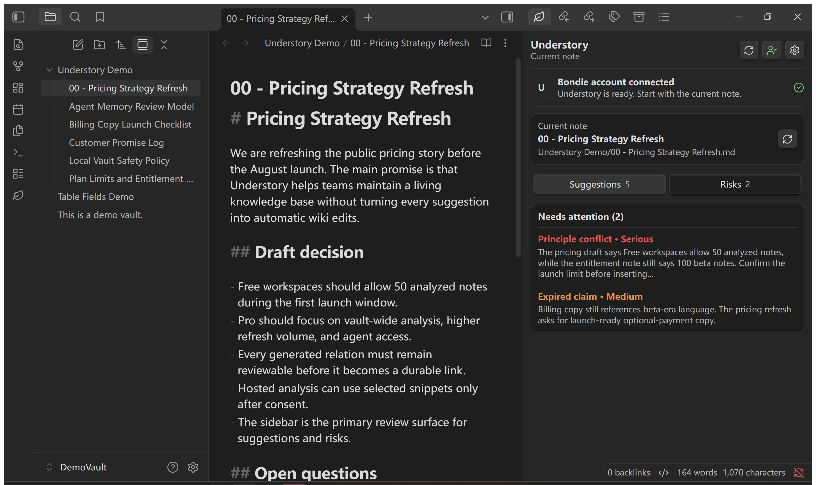The width and height of the screenshot is (816, 485).
Task: Open Understory leaf icon in ribbon
Action: tap(18, 195)
